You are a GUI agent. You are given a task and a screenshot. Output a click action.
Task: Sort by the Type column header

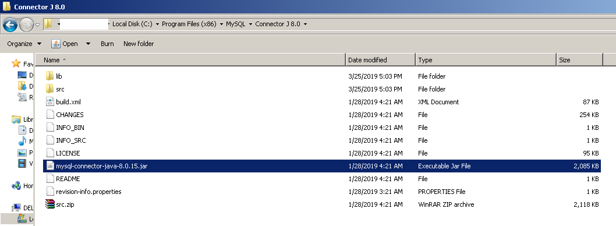486,60
